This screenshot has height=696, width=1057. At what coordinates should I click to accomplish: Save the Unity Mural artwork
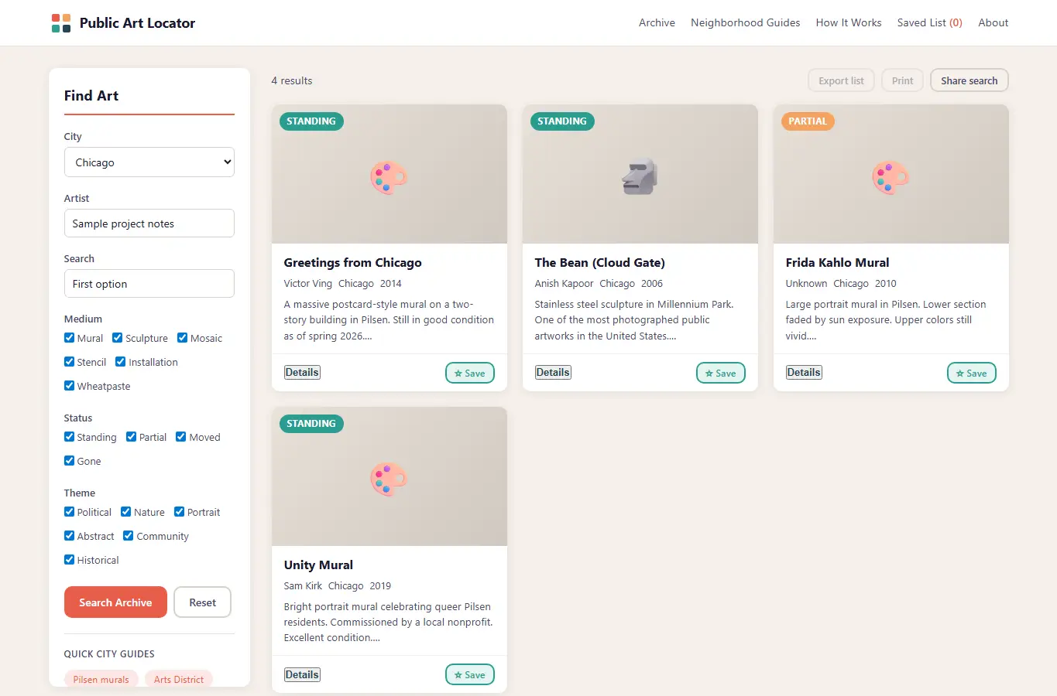[470, 675]
